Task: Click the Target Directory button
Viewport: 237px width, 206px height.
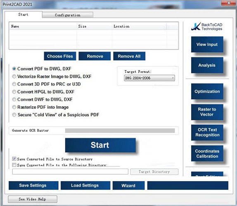Action: tap(154, 172)
